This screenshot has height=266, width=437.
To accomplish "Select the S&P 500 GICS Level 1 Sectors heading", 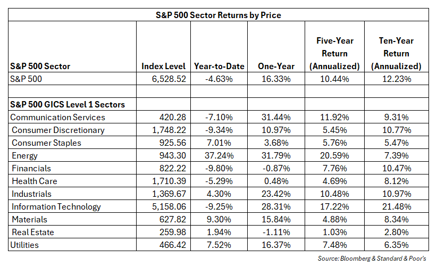I will click(x=68, y=104).
